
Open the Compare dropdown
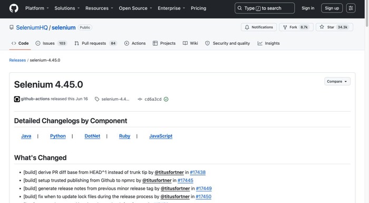(x=337, y=82)
